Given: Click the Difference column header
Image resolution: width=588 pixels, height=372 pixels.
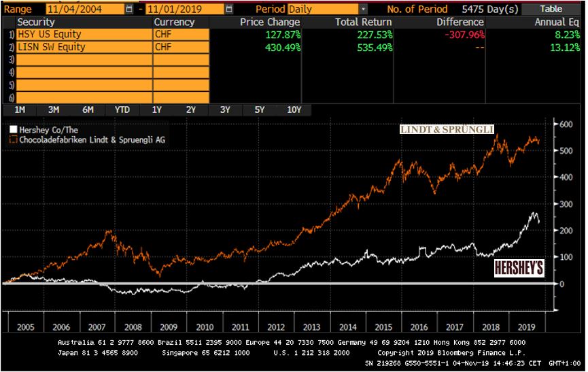Looking at the screenshot, I should point(460,22).
